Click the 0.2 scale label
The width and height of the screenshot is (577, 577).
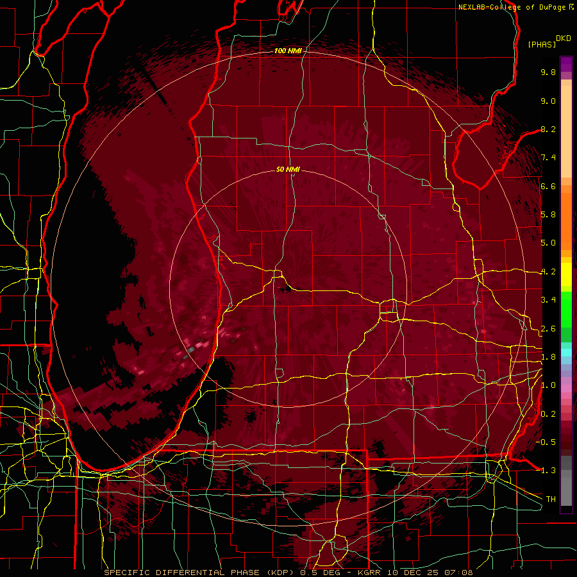(x=548, y=414)
